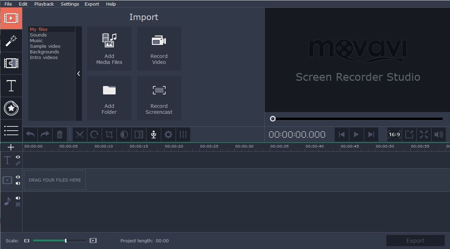450x249 pixels.
Task: Select Sample video in file categories
Action: point(45,46)
